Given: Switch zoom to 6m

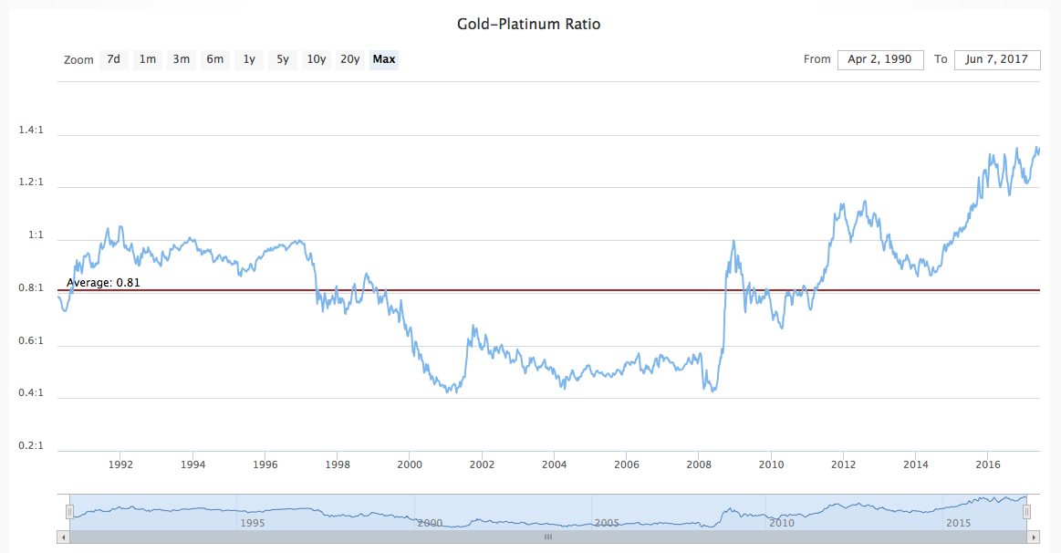Looking at the screenshot, I should click(x=215, y=59).
